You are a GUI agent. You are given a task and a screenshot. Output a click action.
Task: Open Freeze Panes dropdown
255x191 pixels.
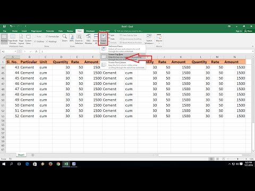[x=103, y=39]
